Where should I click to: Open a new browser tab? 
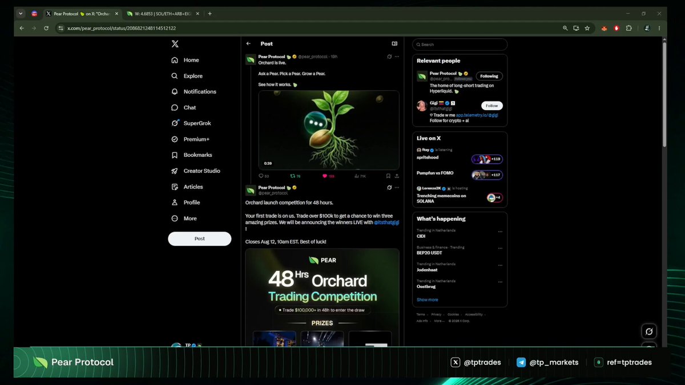click(x=209, y=13)
